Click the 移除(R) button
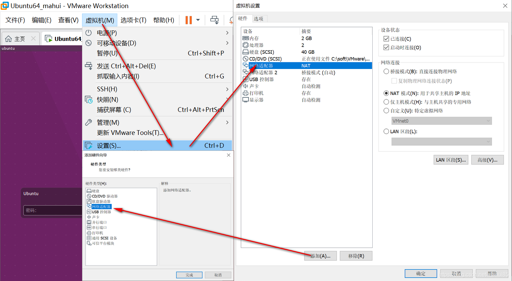 coord(356,256)
